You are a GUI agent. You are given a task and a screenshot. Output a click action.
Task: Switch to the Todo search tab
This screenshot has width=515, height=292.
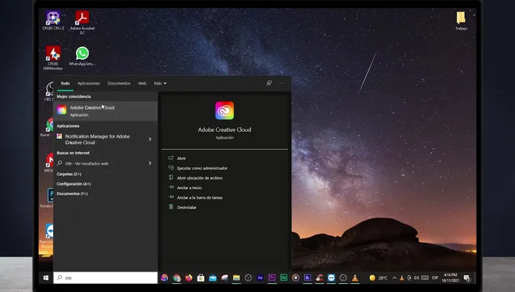tap(65, 83)
